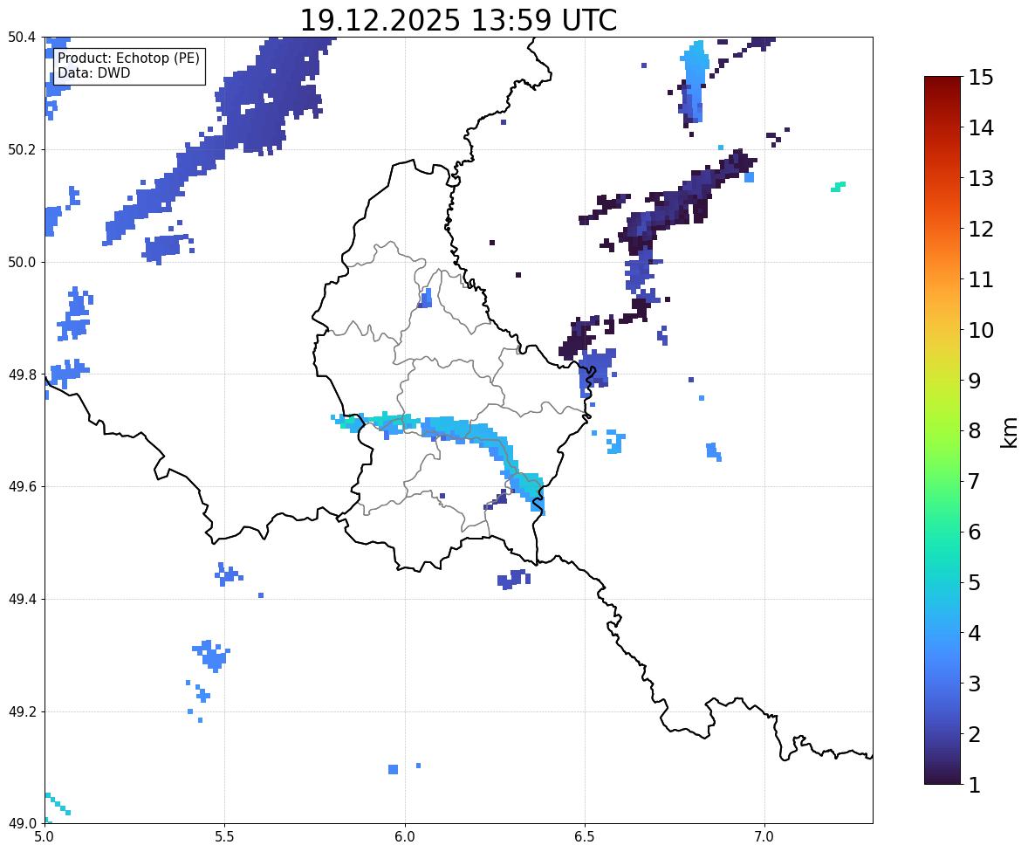Click the colorbar tick label "5"

tap(975, 582)
